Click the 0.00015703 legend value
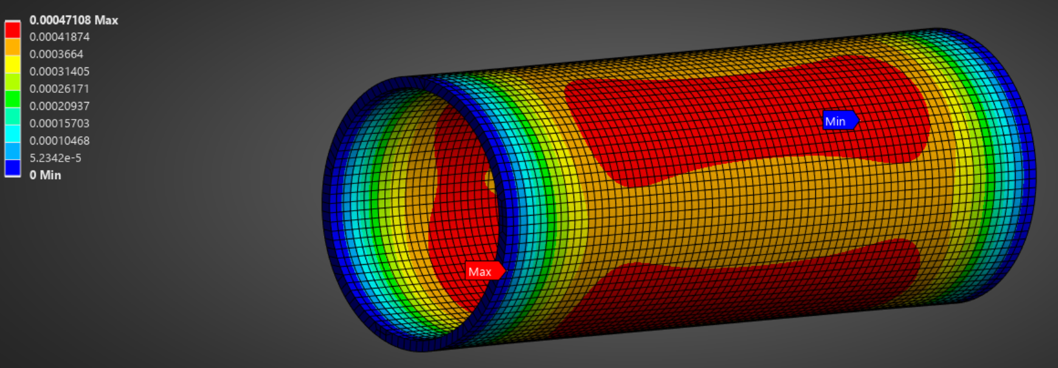The width and height of the screenshot is (1058, 368). (60, 123)
